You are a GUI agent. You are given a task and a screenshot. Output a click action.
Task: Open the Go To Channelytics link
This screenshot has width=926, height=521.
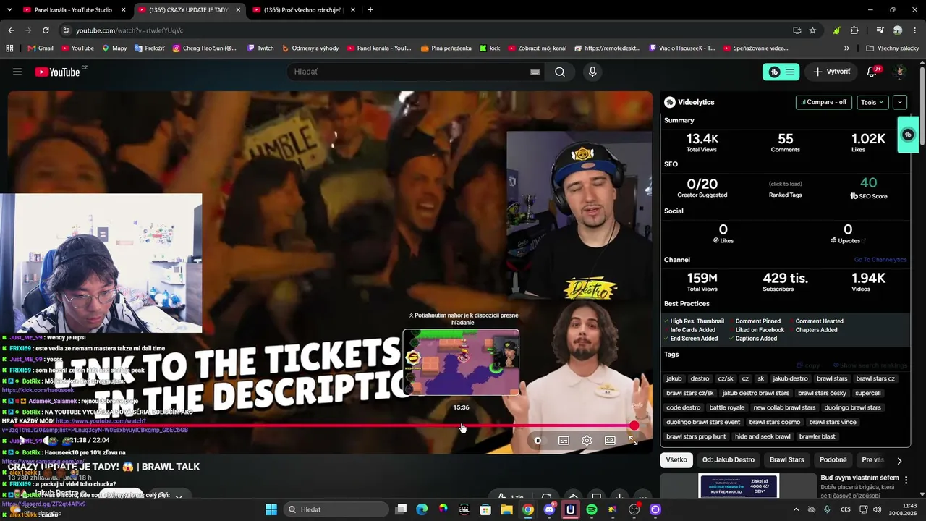click(x=880, y=260)
